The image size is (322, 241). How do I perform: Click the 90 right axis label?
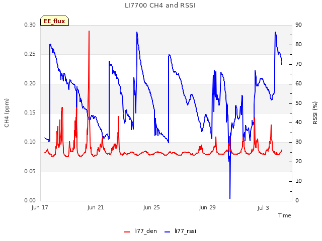click(x=298, y=25)
